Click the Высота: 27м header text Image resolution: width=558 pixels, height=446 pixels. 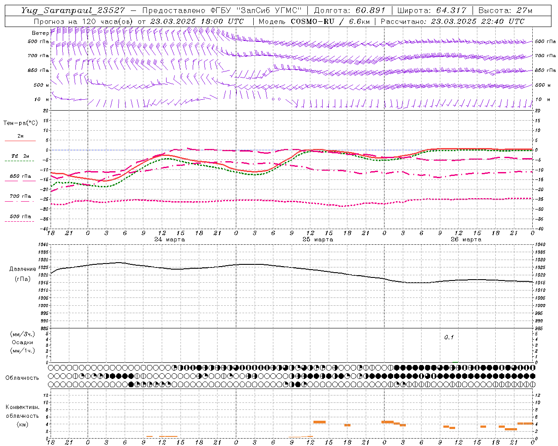click(x=505, y=10)
